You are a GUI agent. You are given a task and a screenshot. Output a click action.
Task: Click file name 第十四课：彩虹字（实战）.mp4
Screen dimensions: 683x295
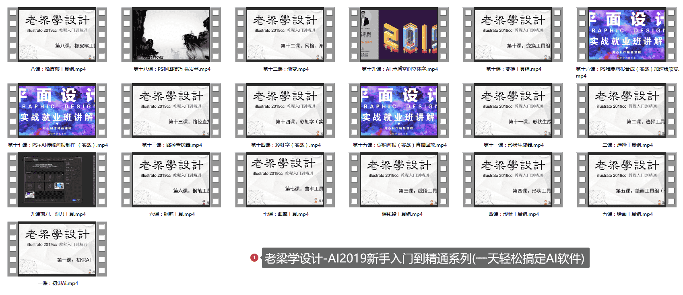coord(286,145)
